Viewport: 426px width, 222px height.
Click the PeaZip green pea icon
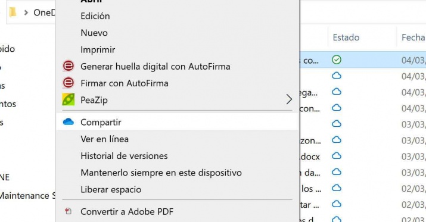point(68,99)
